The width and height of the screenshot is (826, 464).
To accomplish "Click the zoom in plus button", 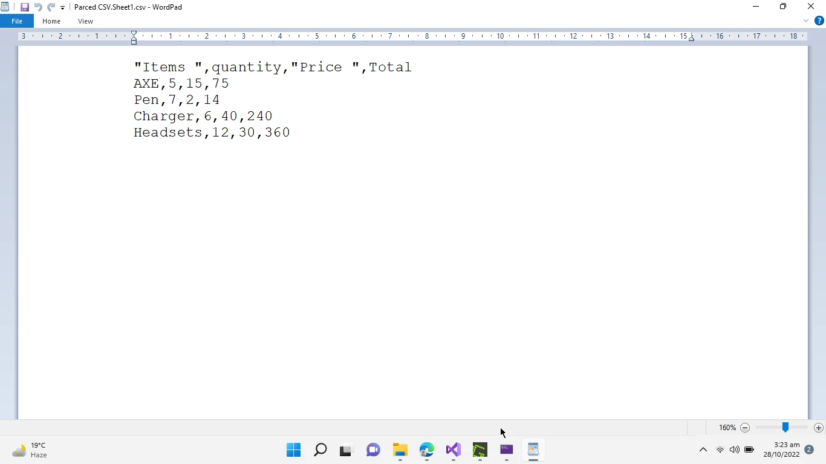I will point(819,428).
